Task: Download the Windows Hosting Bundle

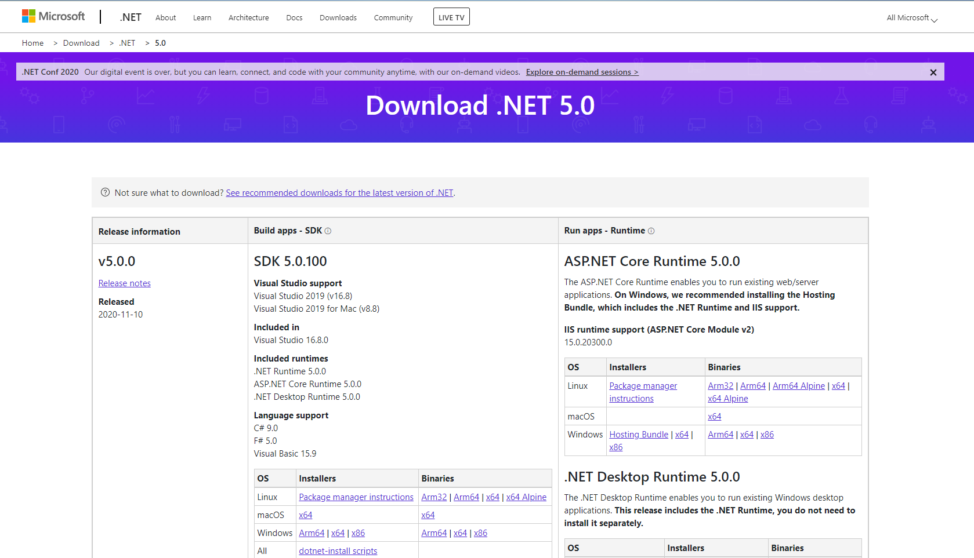Action: pos(638,434)
